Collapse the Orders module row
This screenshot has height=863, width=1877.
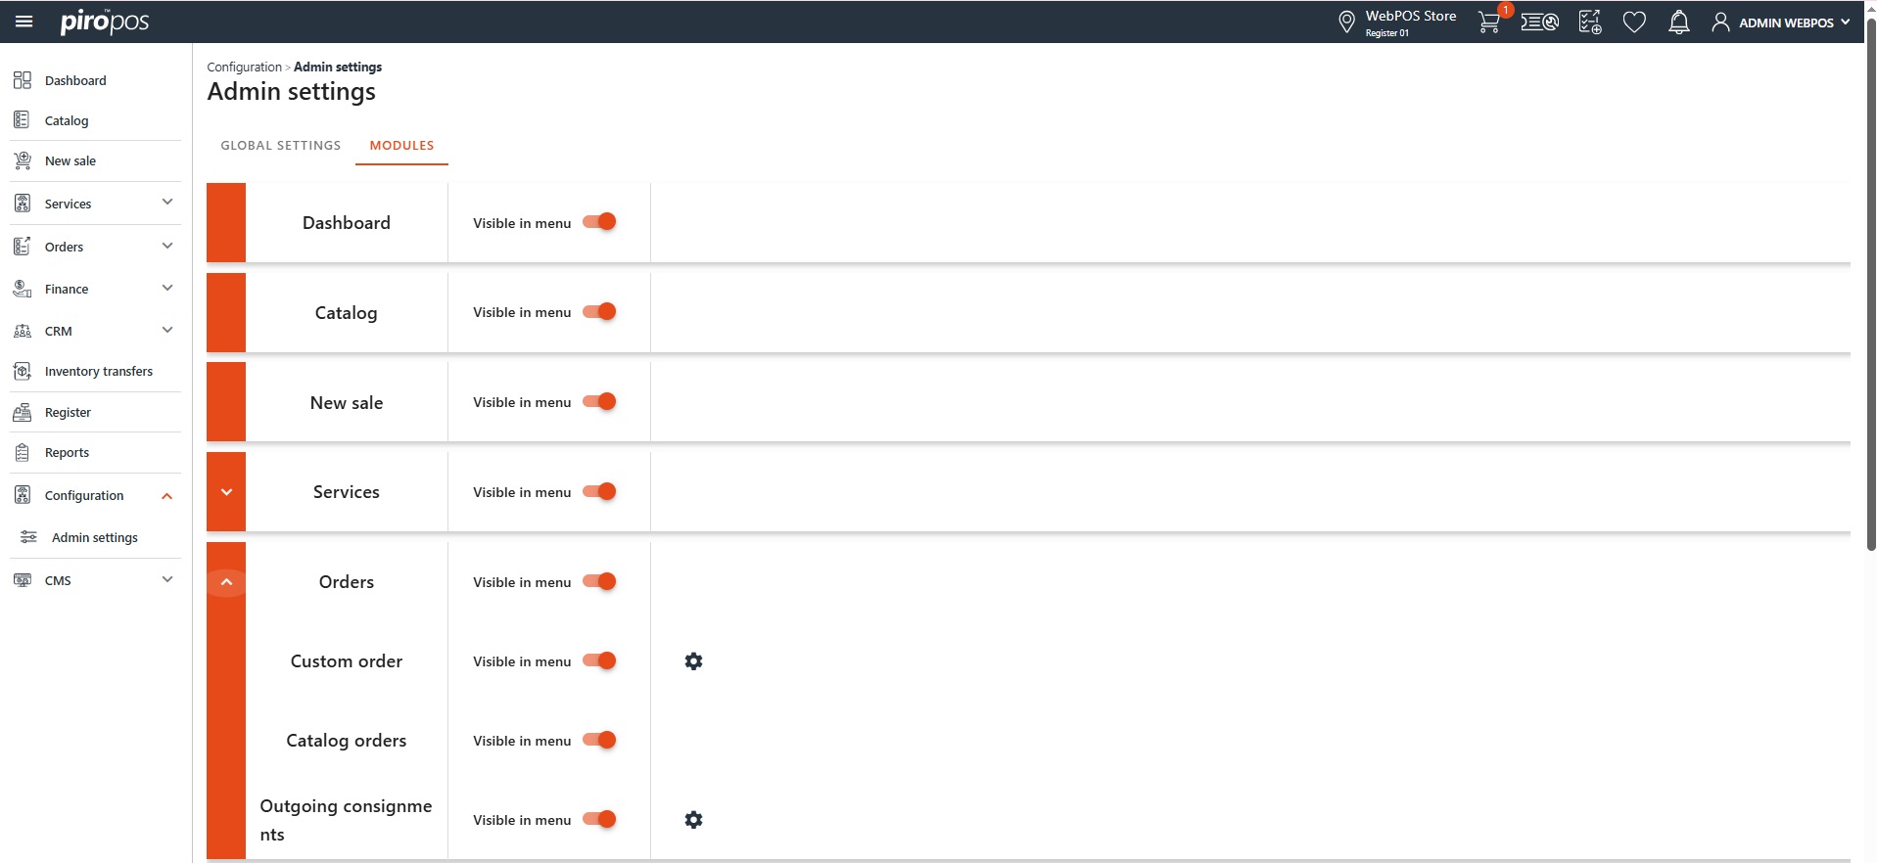click(x=226, y=582)
